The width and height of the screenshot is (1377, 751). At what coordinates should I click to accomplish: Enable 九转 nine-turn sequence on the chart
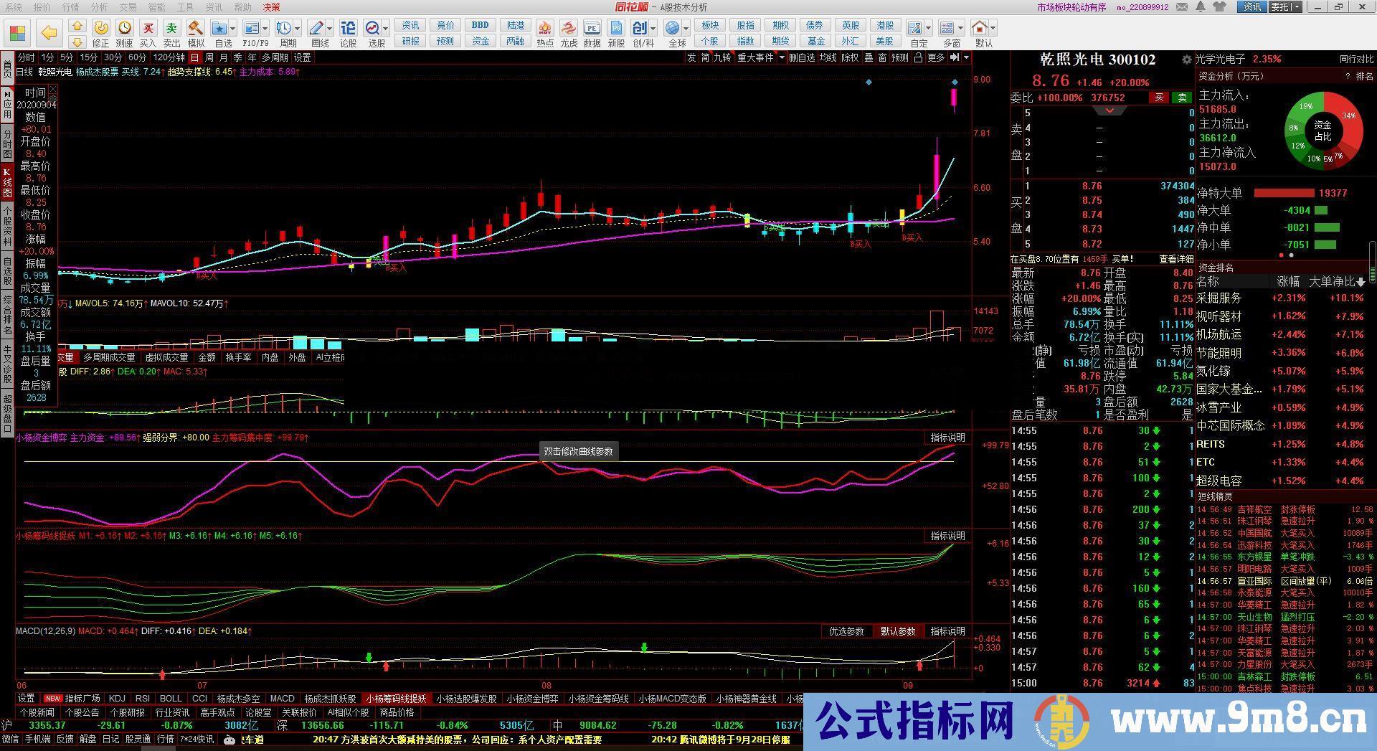pos(723,58)
